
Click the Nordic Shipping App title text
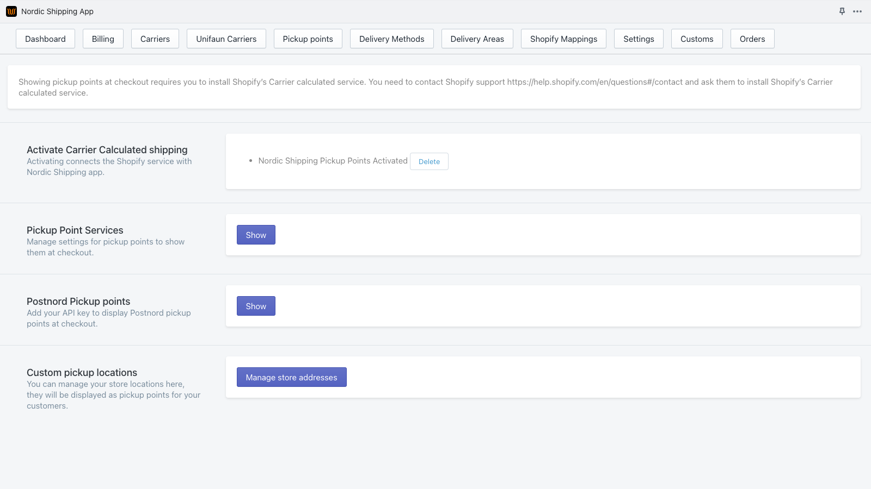(57, 11)
